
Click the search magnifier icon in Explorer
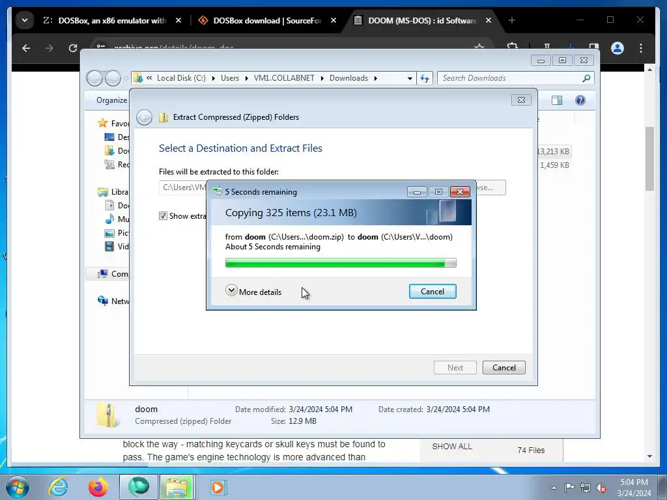pyautogui.click(x=586, y=78)
